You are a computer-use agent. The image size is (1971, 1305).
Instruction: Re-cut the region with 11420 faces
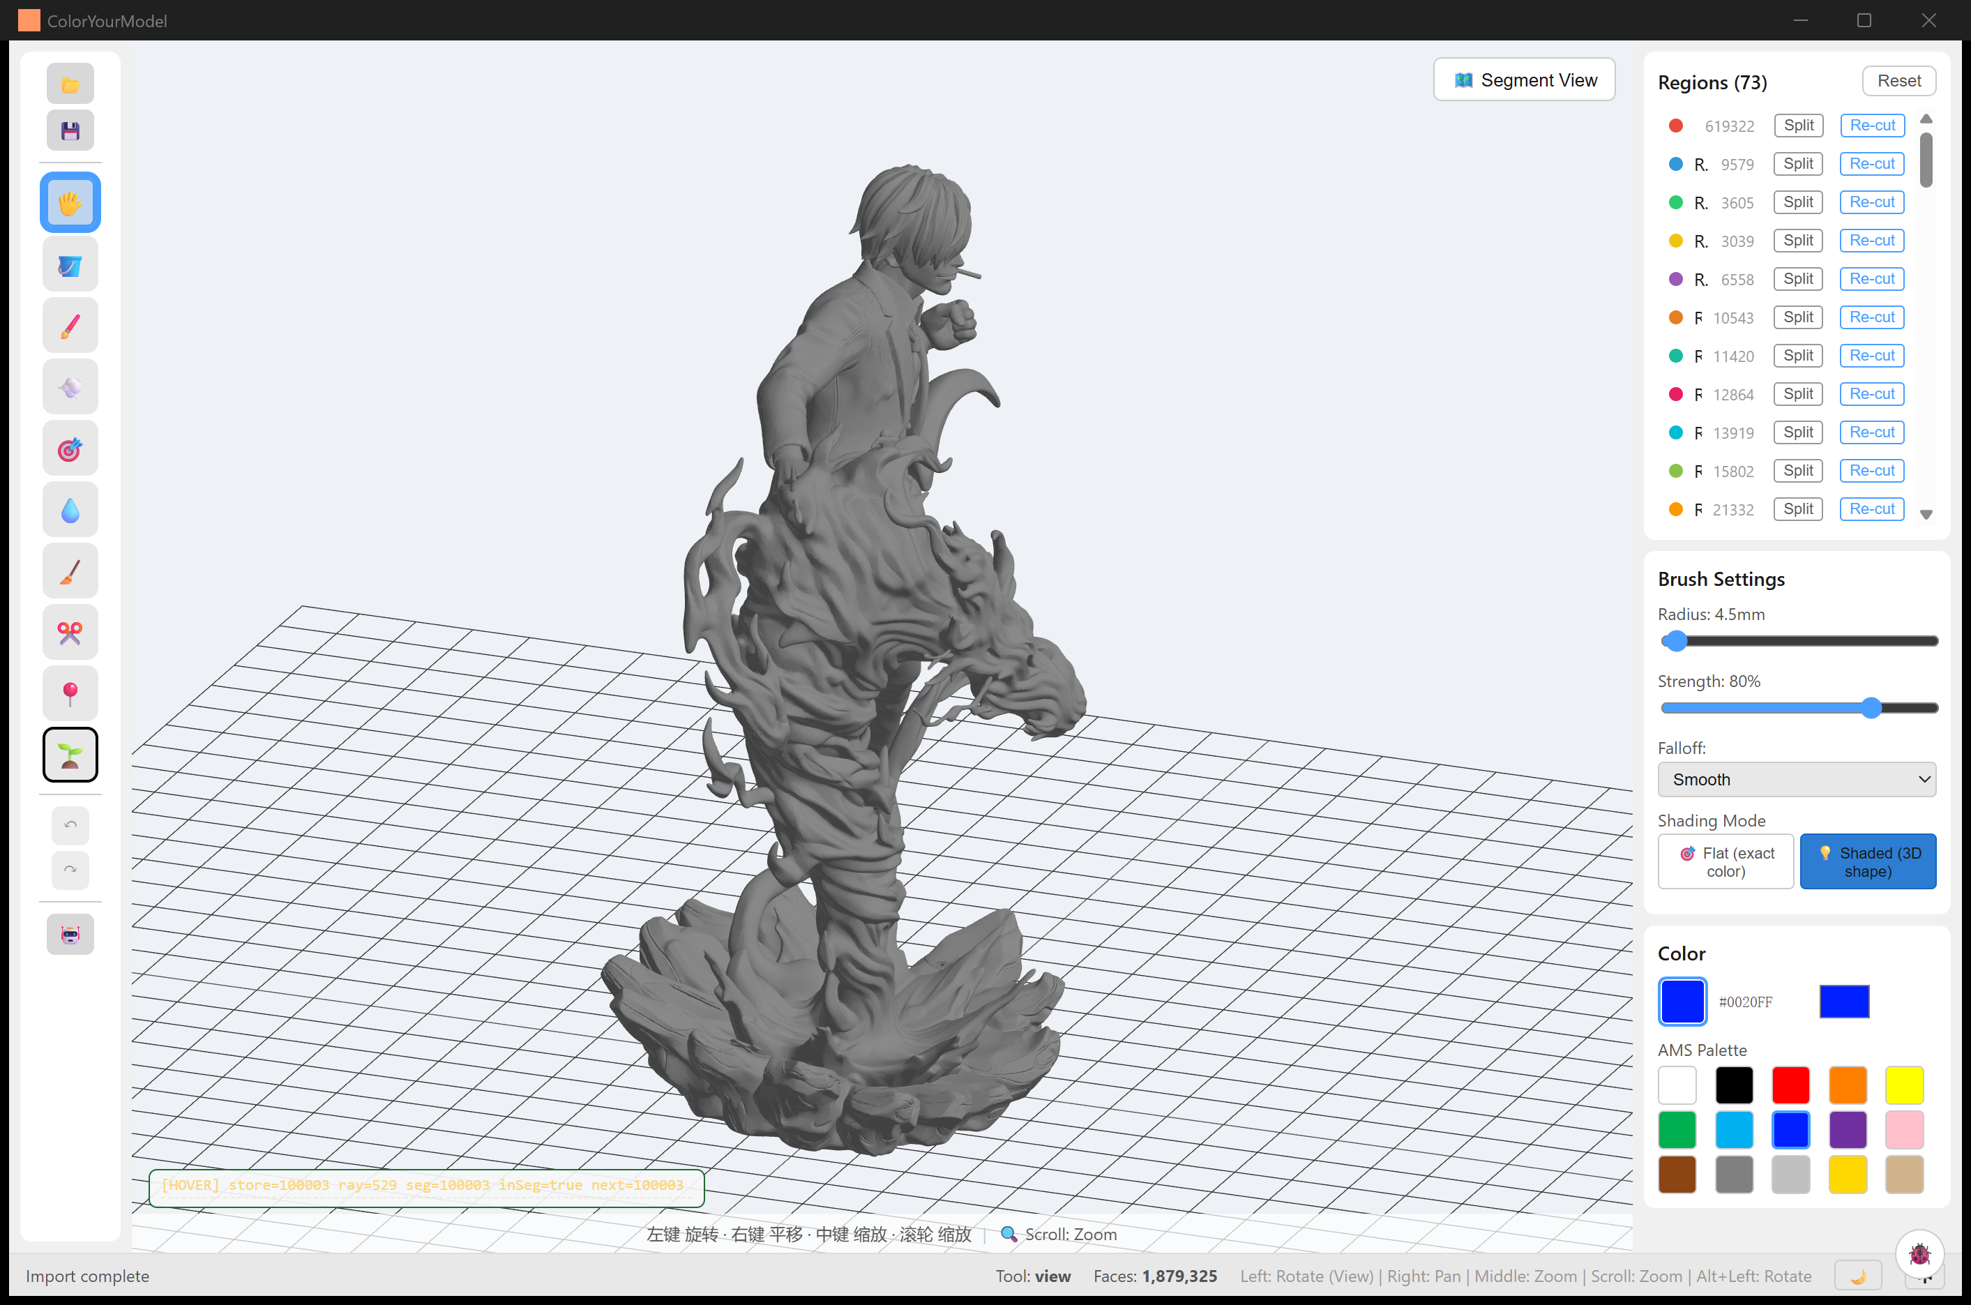[1872, 356]
